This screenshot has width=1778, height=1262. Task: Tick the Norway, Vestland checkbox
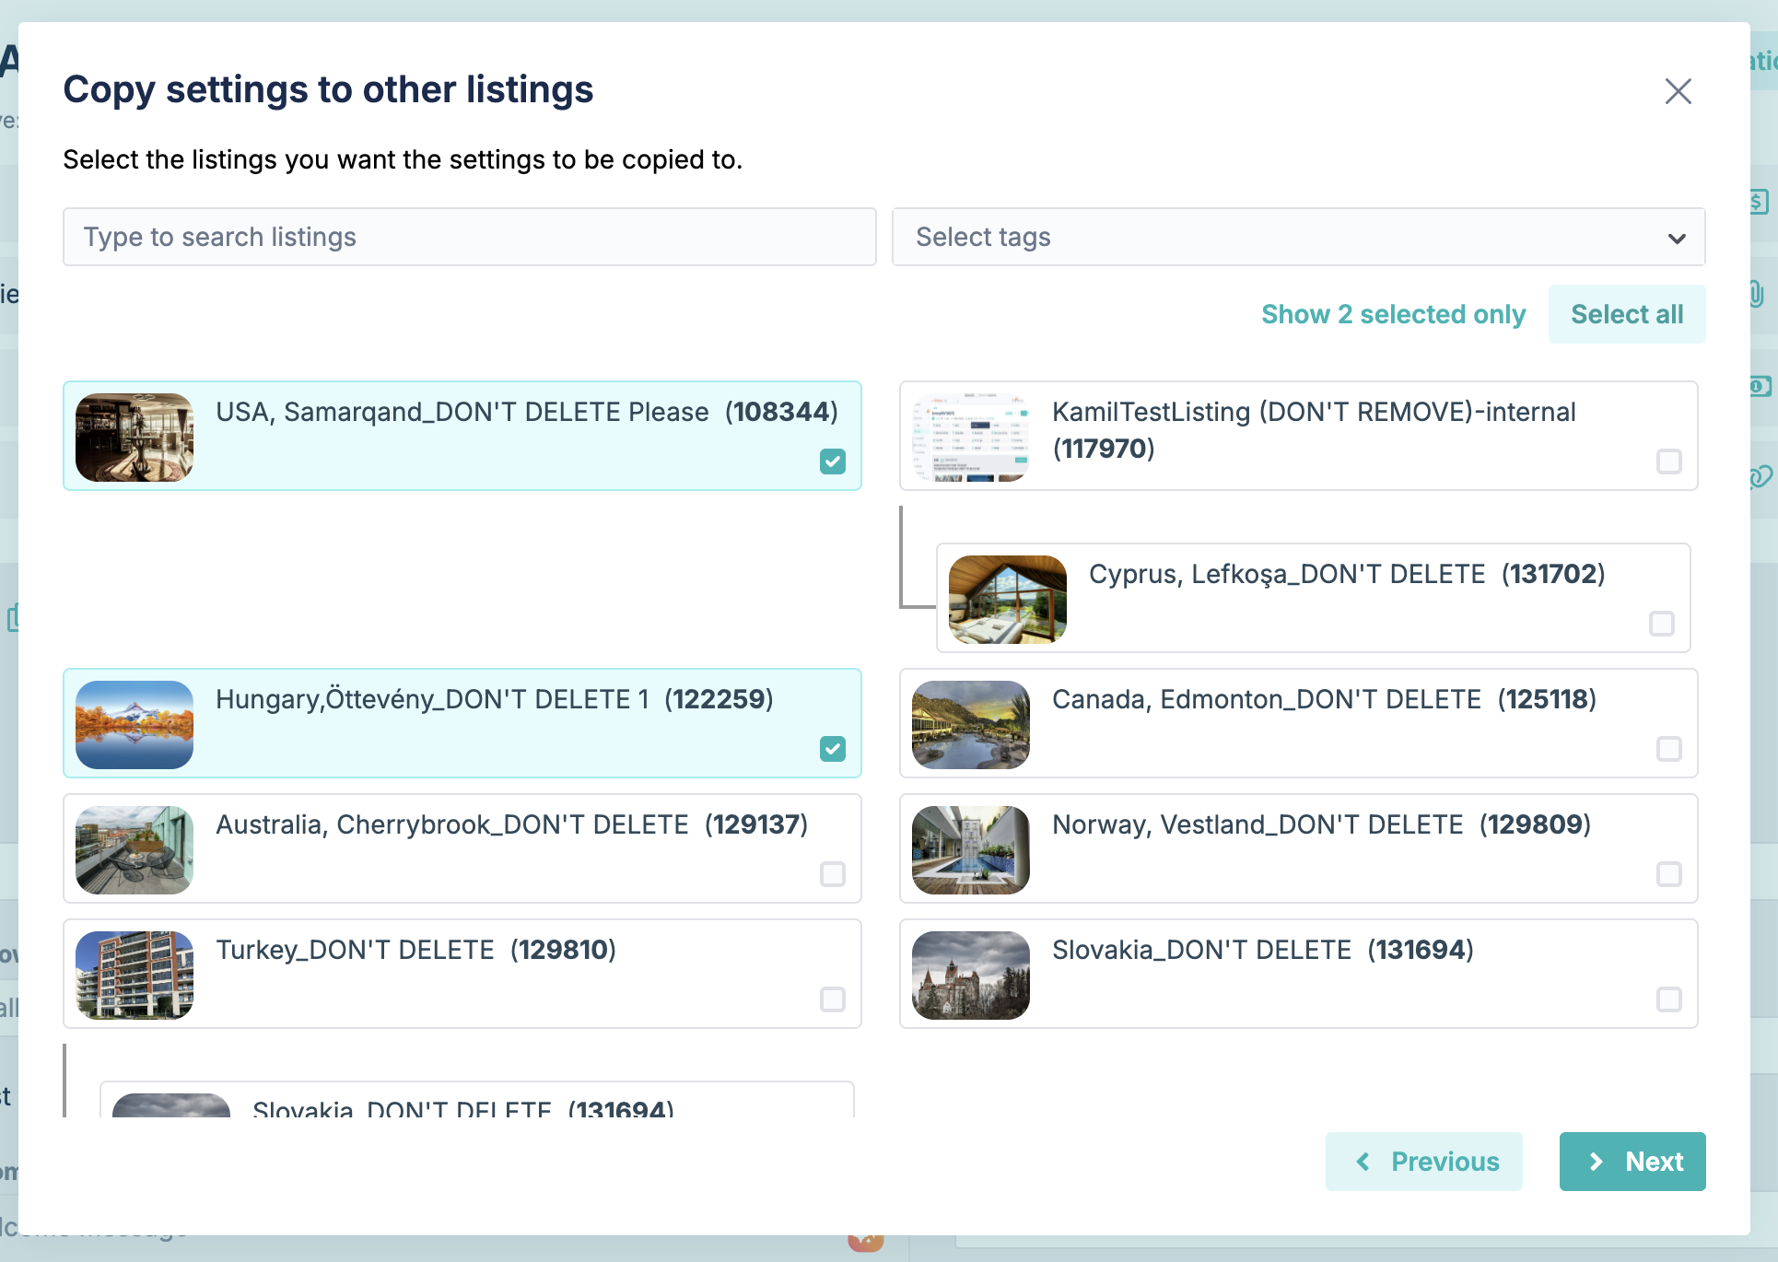pyautogui.click(x=1669, y=874)
